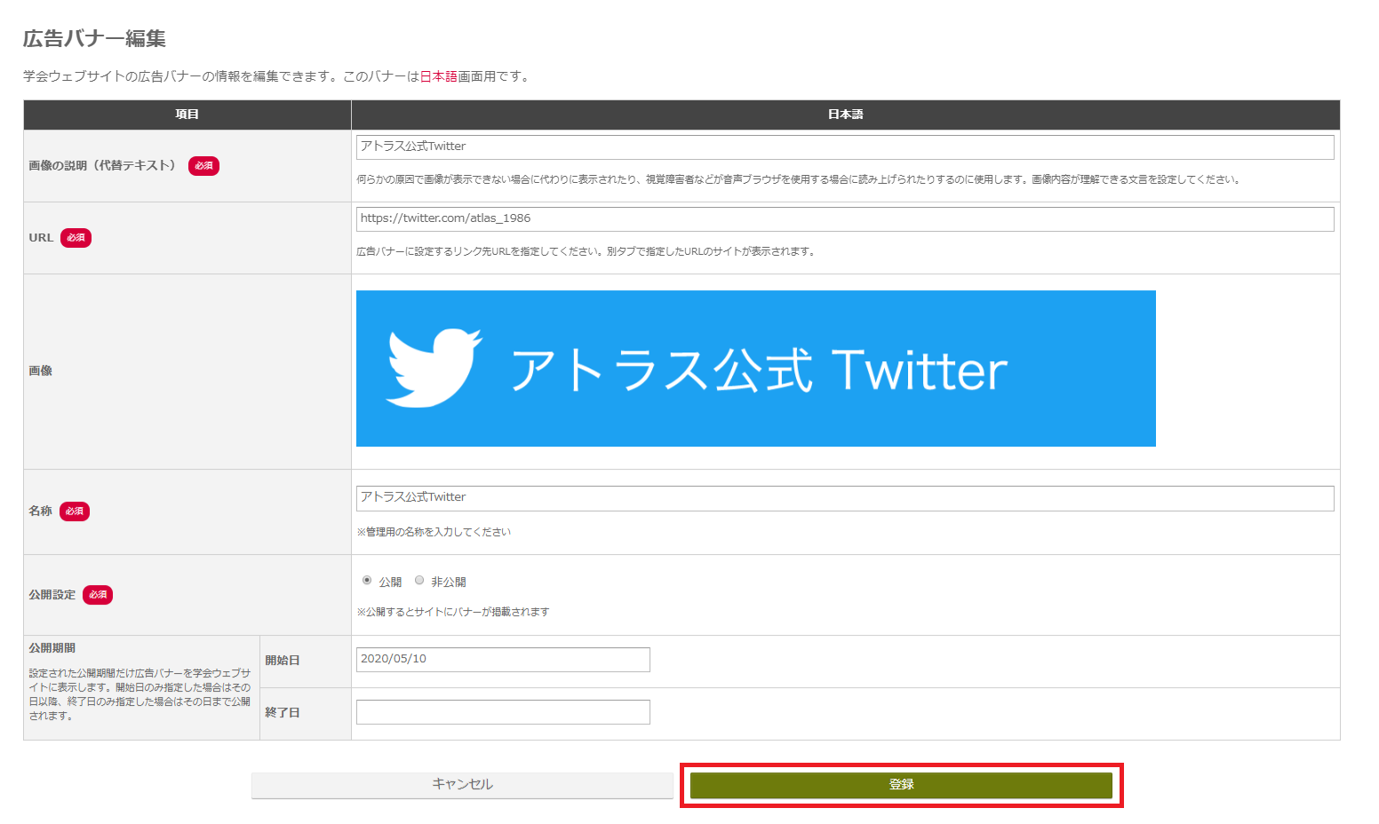Click the 公開期間 row label
The image size is (1379, 824).
click(52, 648)
